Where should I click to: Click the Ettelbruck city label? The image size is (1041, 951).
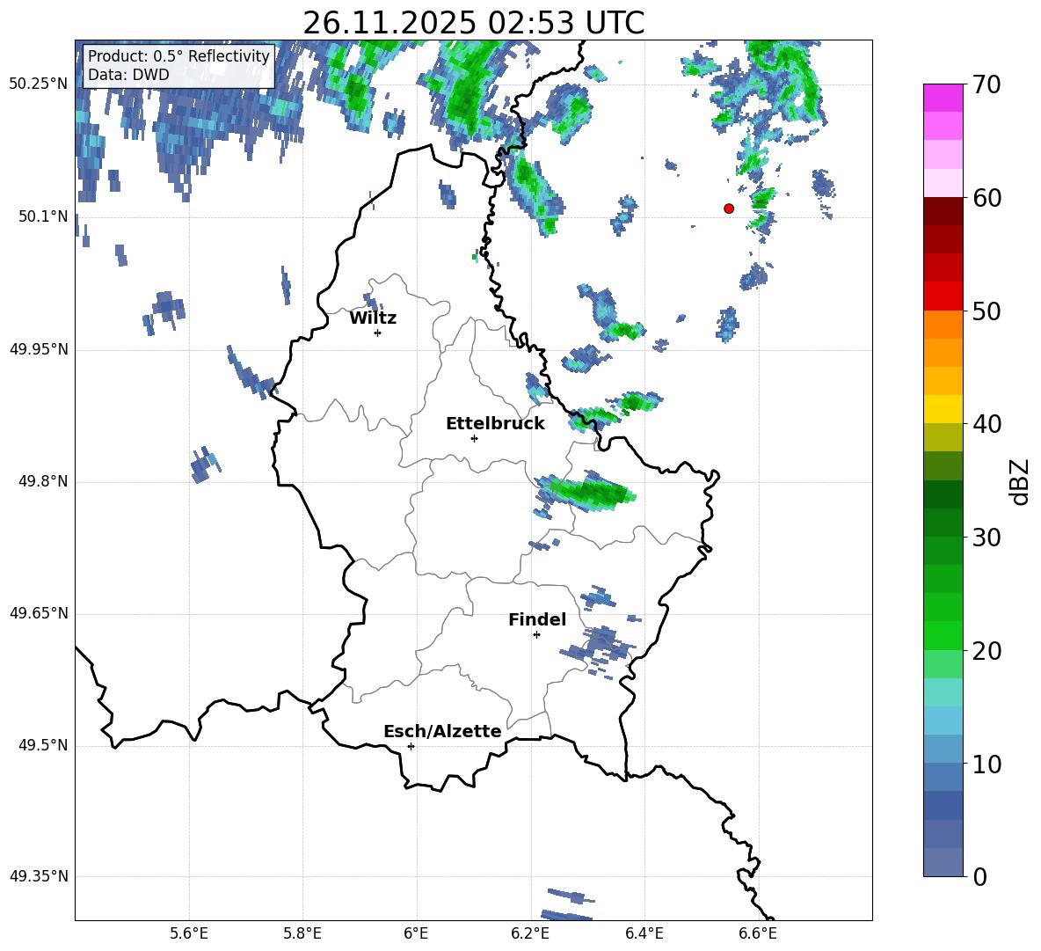point(495,424)
